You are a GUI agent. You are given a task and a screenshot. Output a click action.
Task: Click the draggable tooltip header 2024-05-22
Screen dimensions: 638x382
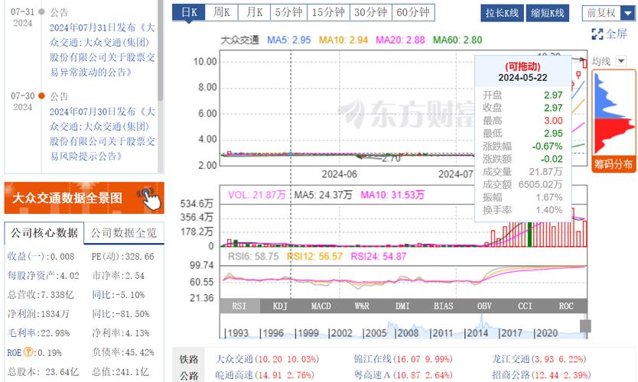[x=522, y=73]
